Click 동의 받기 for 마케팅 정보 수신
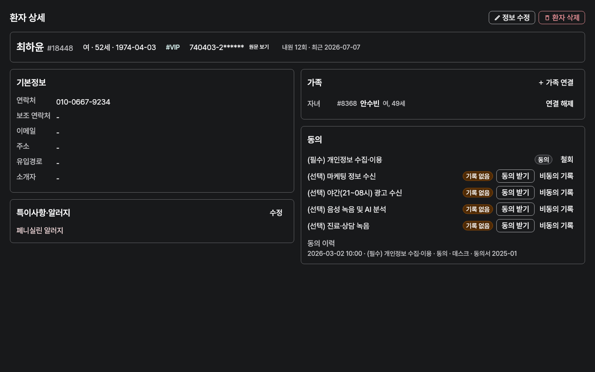Screen dimensions: 595x372 pyautogui.click(x=515, y=176)
